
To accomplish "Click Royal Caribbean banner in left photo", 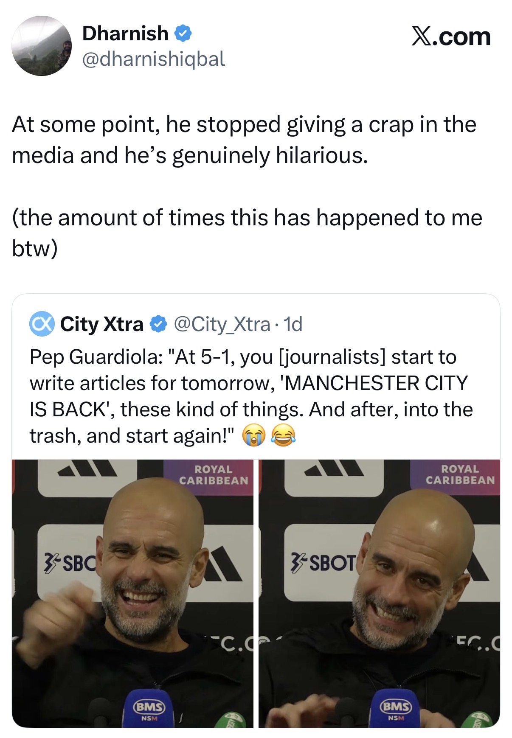I will coord(213,475).
